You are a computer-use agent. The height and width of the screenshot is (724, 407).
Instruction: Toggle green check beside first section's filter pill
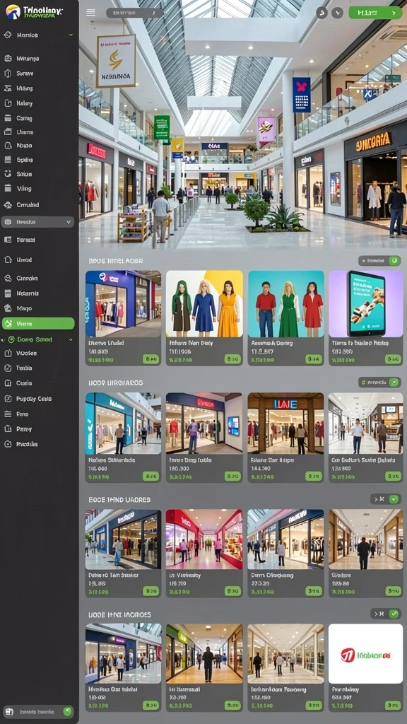click(x=394, y=261)
